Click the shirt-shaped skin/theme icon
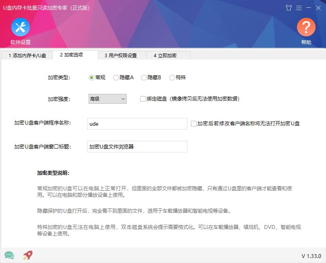The image size is (326, 263). tap(288, 8)
